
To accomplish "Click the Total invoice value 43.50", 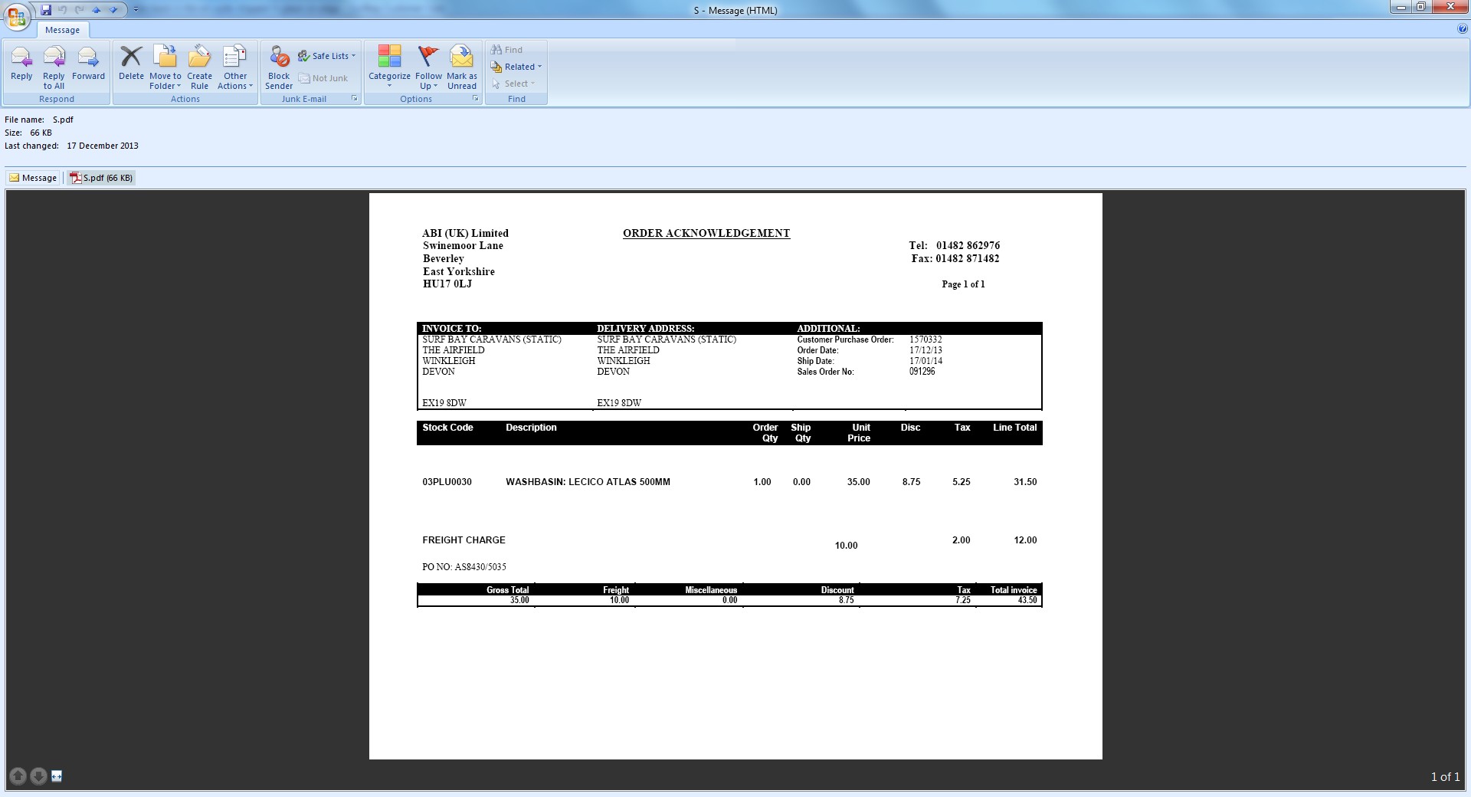I will tap(1027, 600).
